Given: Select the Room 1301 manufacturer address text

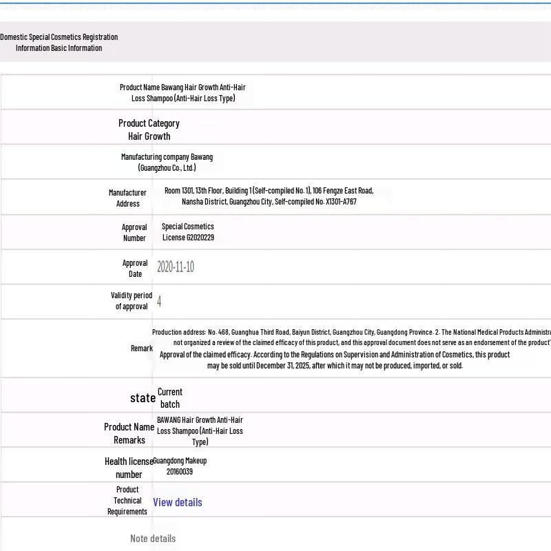Looking at the screenshot, I should coord(269,196).
